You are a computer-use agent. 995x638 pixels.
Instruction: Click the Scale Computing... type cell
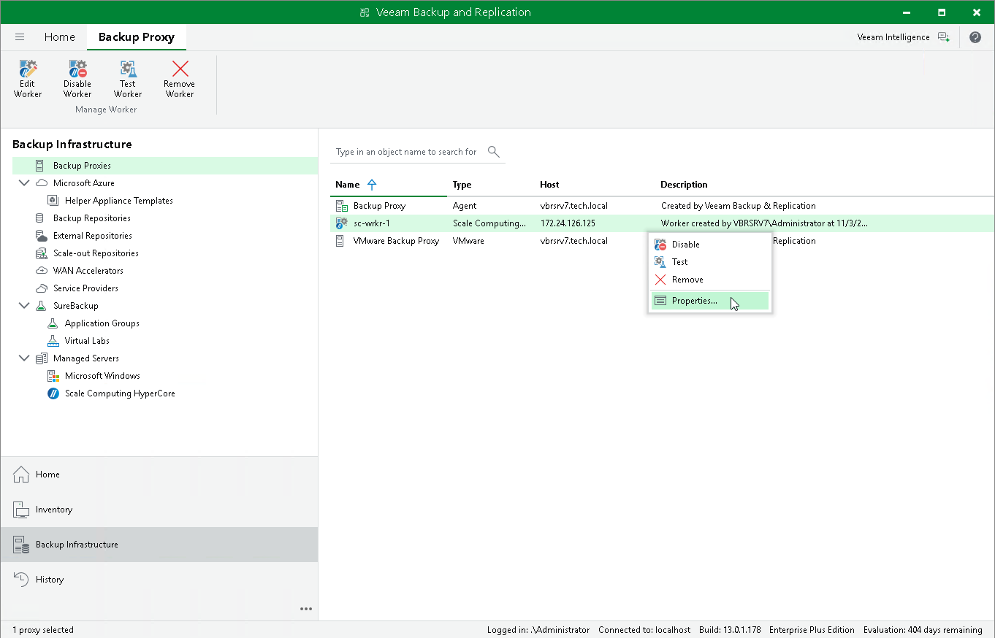[x=489, y=223]
